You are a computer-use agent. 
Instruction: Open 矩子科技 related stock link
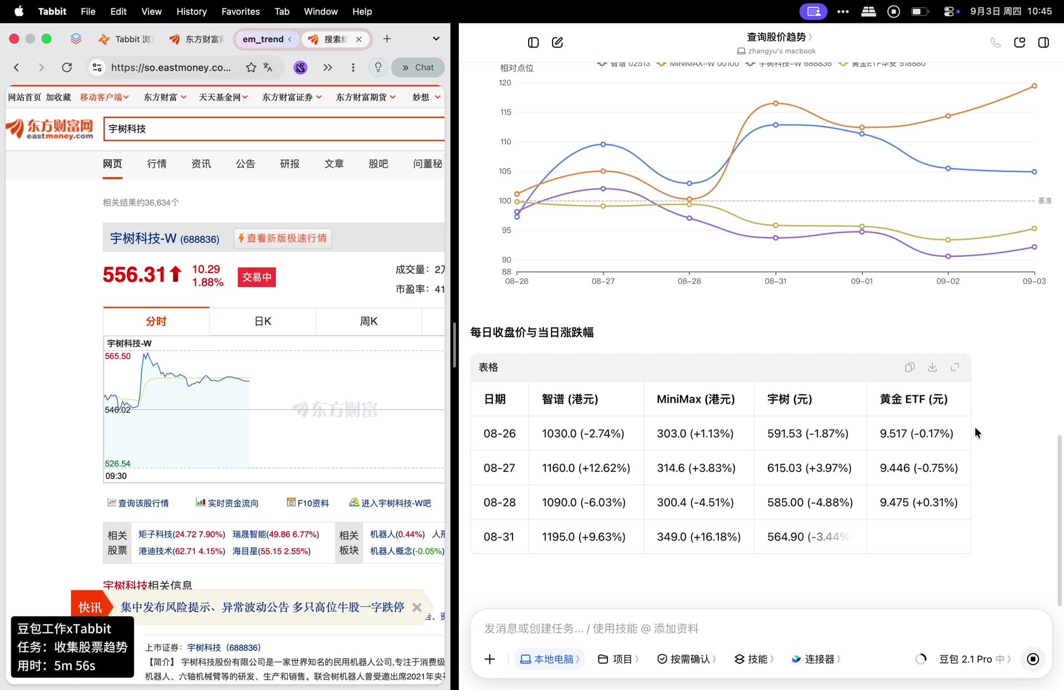click(182, 534)
